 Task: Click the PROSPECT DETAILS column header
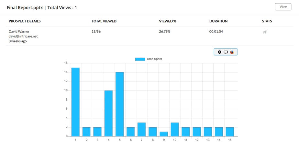[25, 21]
